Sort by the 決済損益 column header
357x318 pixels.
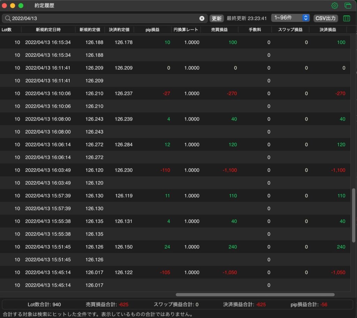pos(328,30)
